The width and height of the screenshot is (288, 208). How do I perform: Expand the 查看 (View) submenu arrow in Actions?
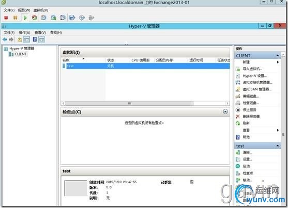pyautogui.click(x=278, y=130)
